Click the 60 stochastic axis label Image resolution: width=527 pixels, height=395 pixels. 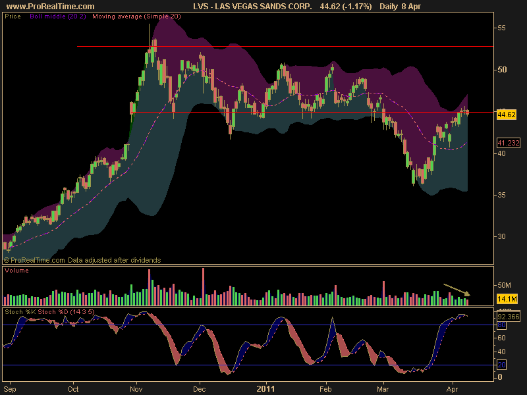[x=501, y=338]
